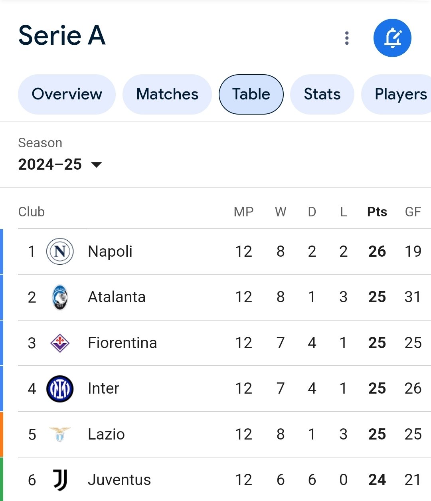Open the three-dot more options menu
The height and width of the screenshot is (501, 431).
347,38
